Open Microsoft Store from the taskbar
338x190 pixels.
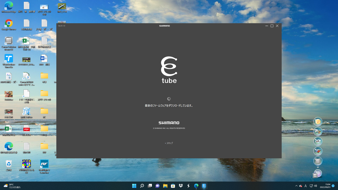(x=173, y=186)
